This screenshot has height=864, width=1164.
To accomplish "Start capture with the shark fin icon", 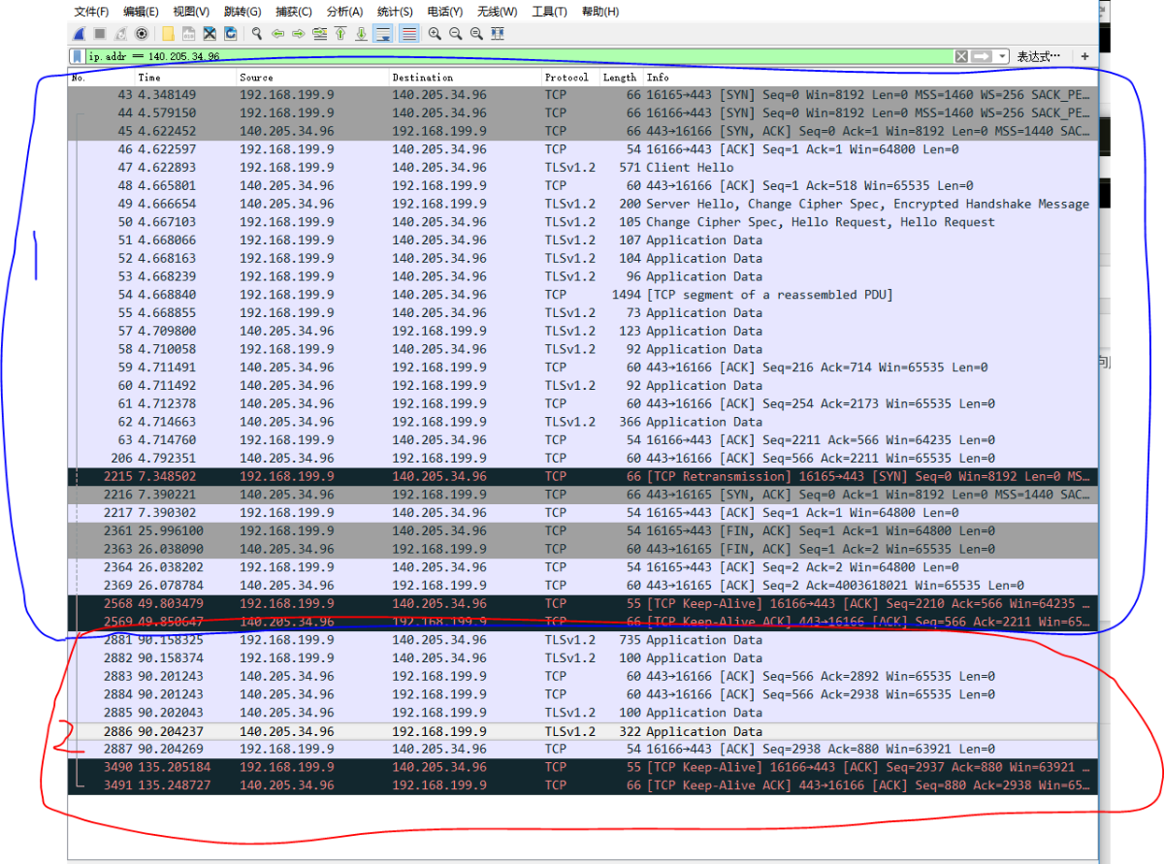I will 80,34.
